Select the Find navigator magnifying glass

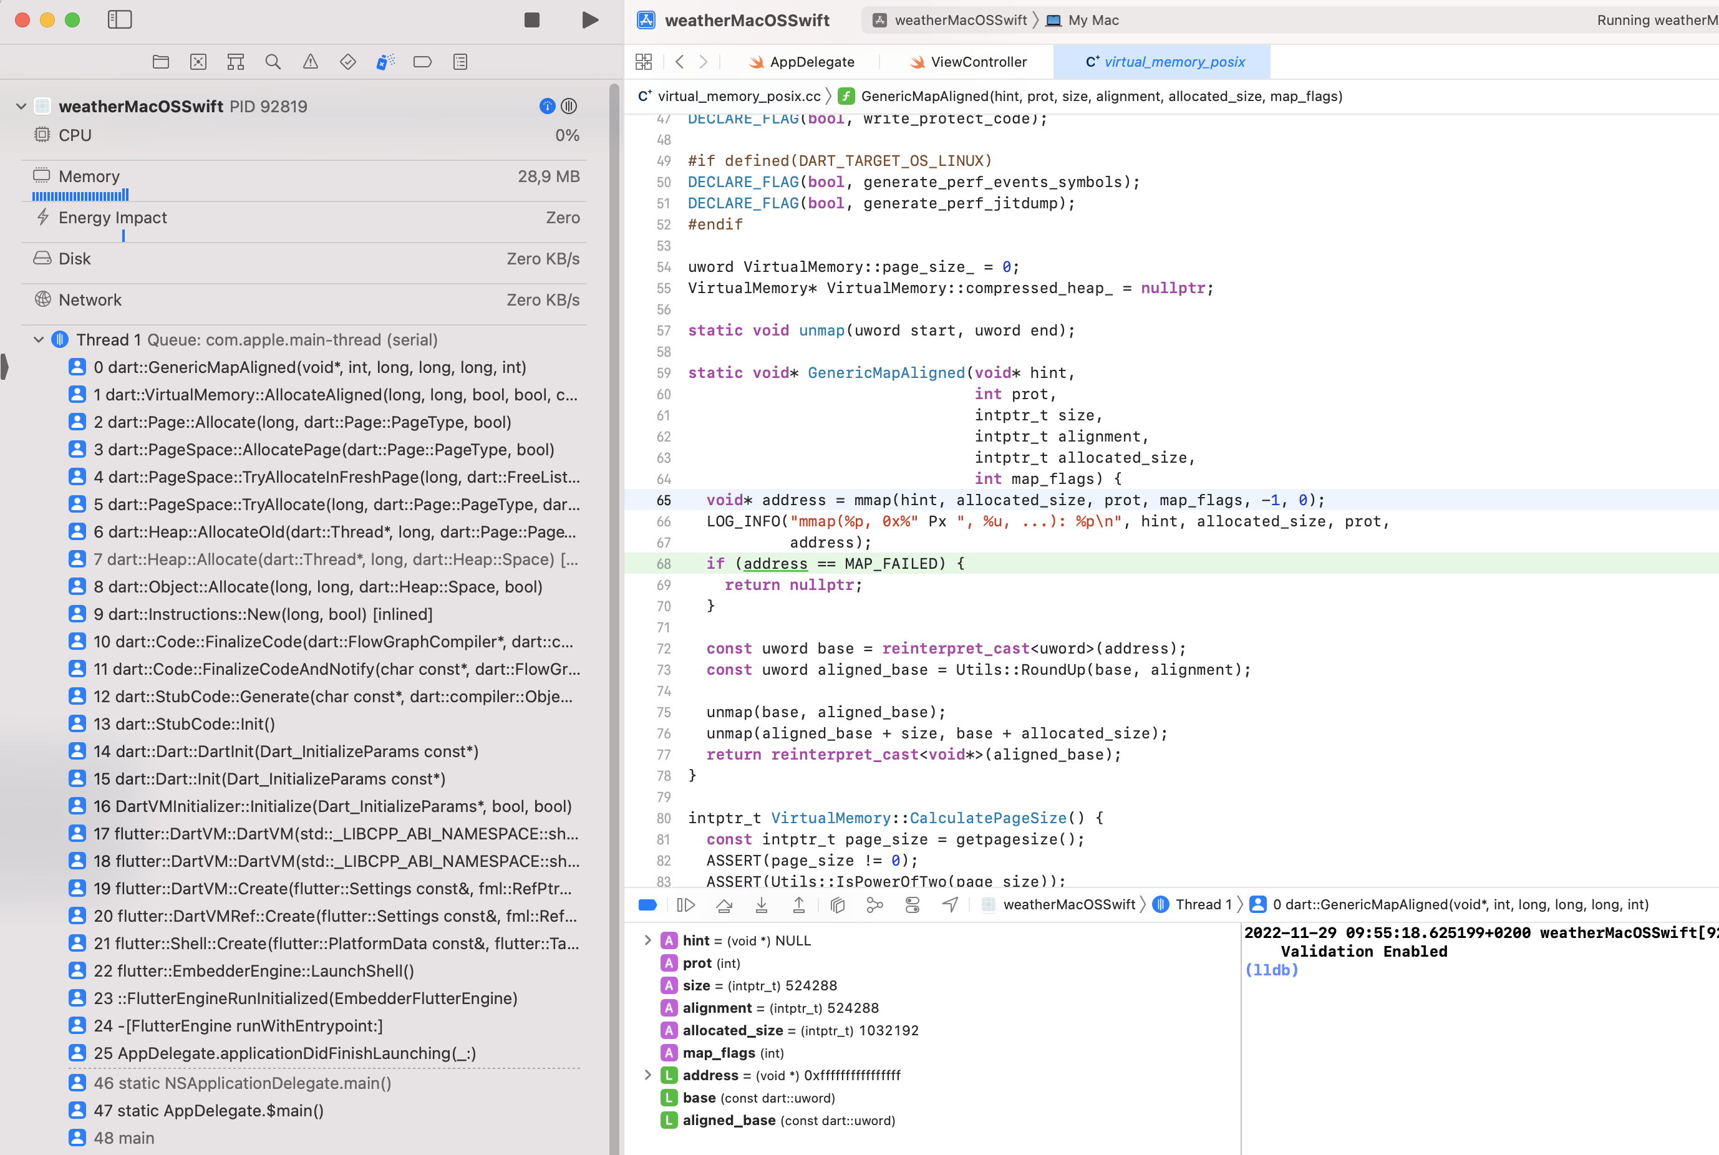pos(273,62)
